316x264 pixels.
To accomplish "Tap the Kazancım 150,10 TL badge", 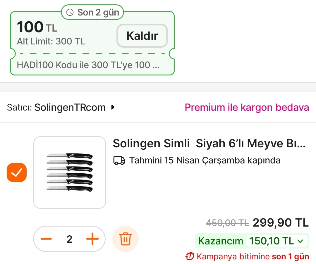I will 252,241.
